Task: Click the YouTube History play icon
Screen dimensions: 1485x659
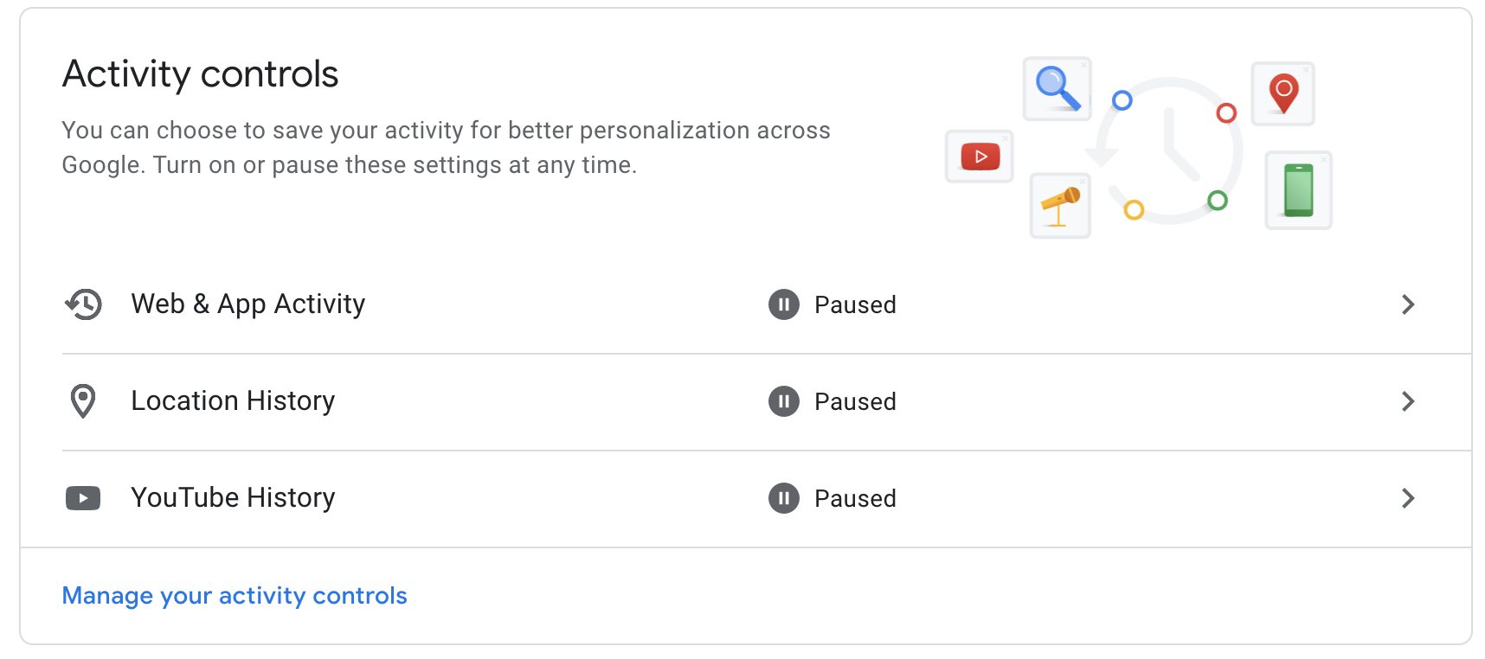Action: [83, 498]
